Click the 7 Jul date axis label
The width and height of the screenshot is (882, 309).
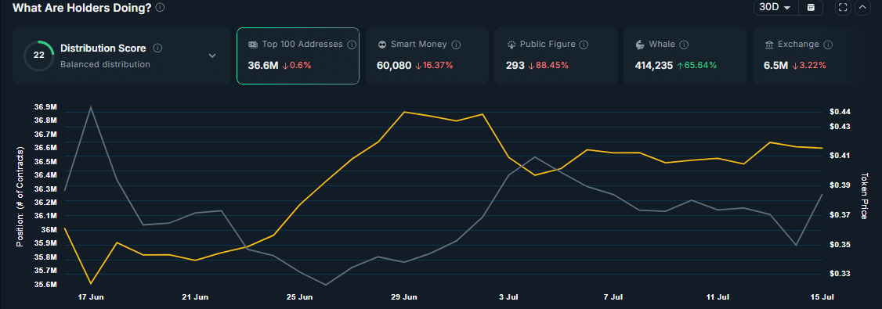[613, 296]
